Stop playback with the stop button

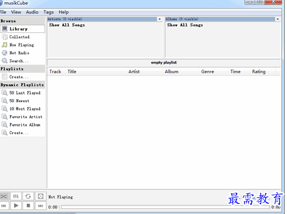(x=28, y=206)
